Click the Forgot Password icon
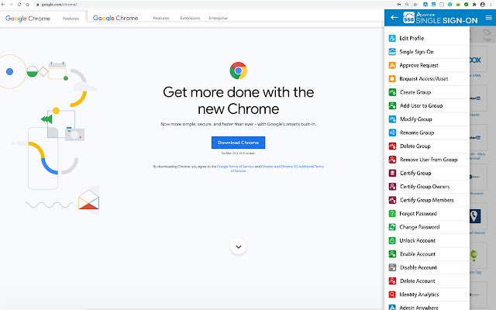Image resolution: width=496 pixels, height=310 pixels. point(392,214)
